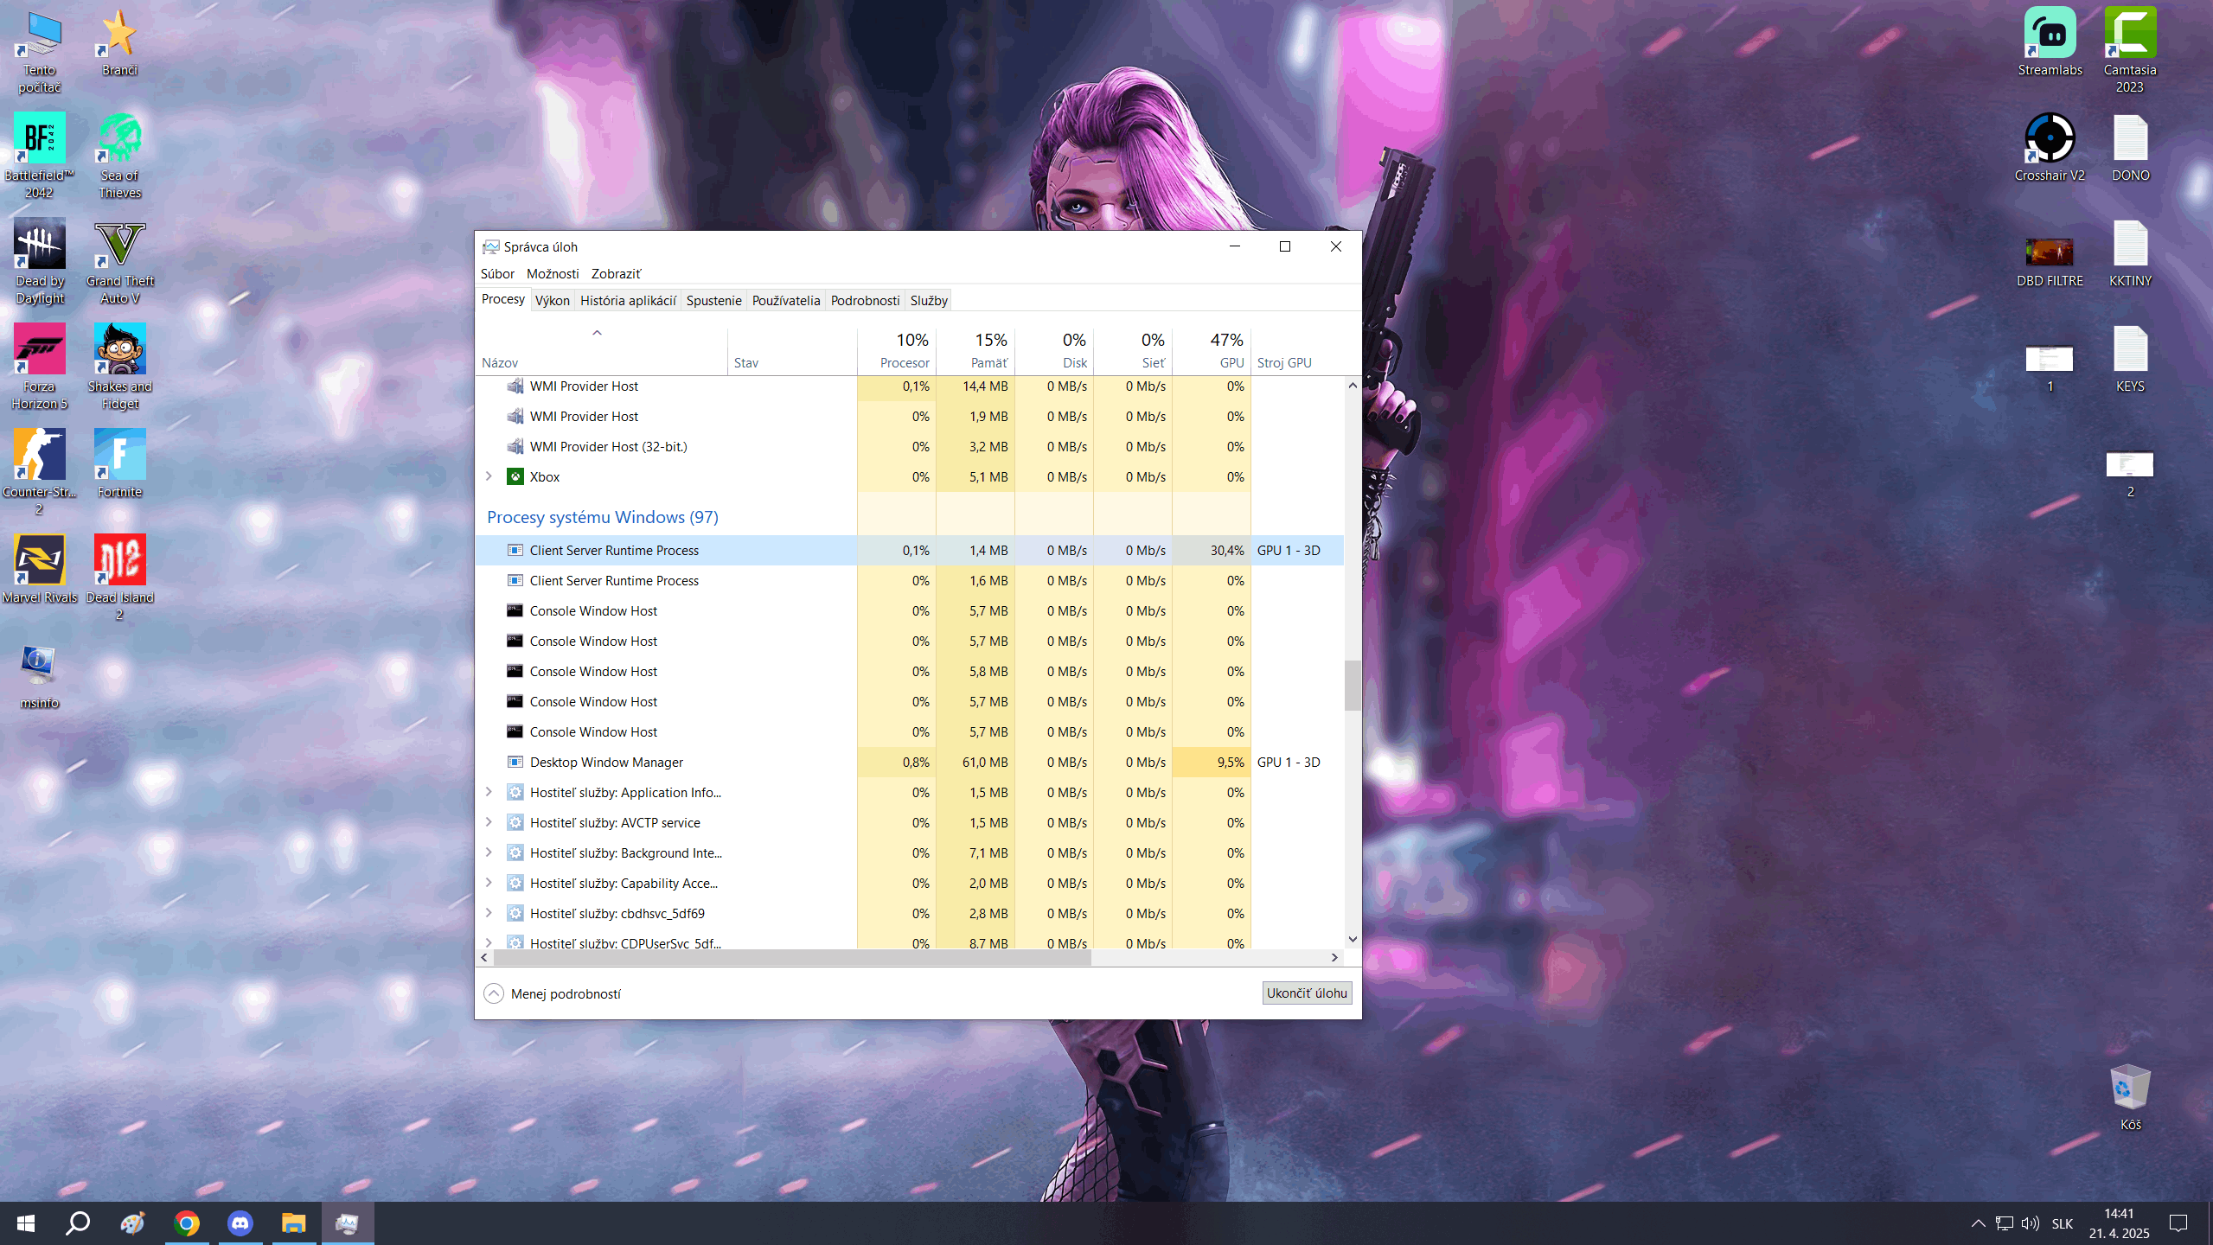Expand the Xbox process row
The height and width of the screenshot is (1245, 2213).
pos(489,476)
